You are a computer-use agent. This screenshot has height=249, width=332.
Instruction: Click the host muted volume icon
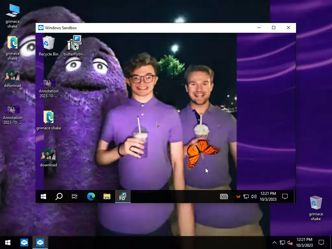point(290,243)
